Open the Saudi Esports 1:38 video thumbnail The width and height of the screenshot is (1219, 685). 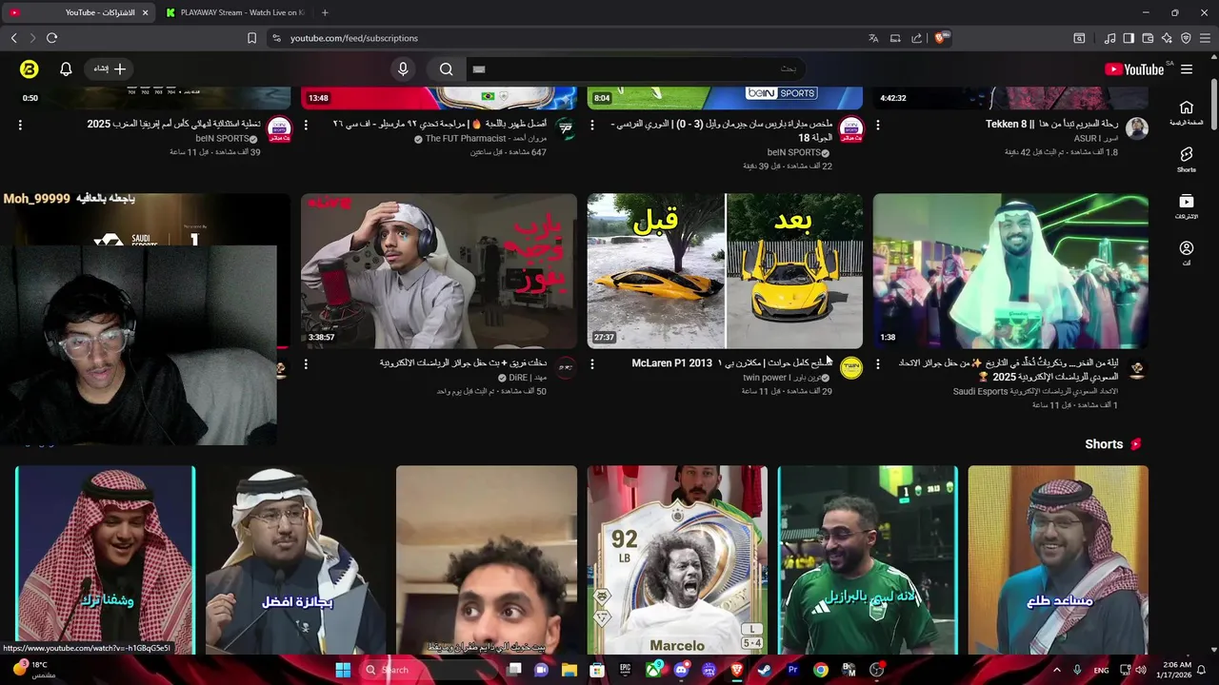pyautogui.click(x=1010, y=271)
